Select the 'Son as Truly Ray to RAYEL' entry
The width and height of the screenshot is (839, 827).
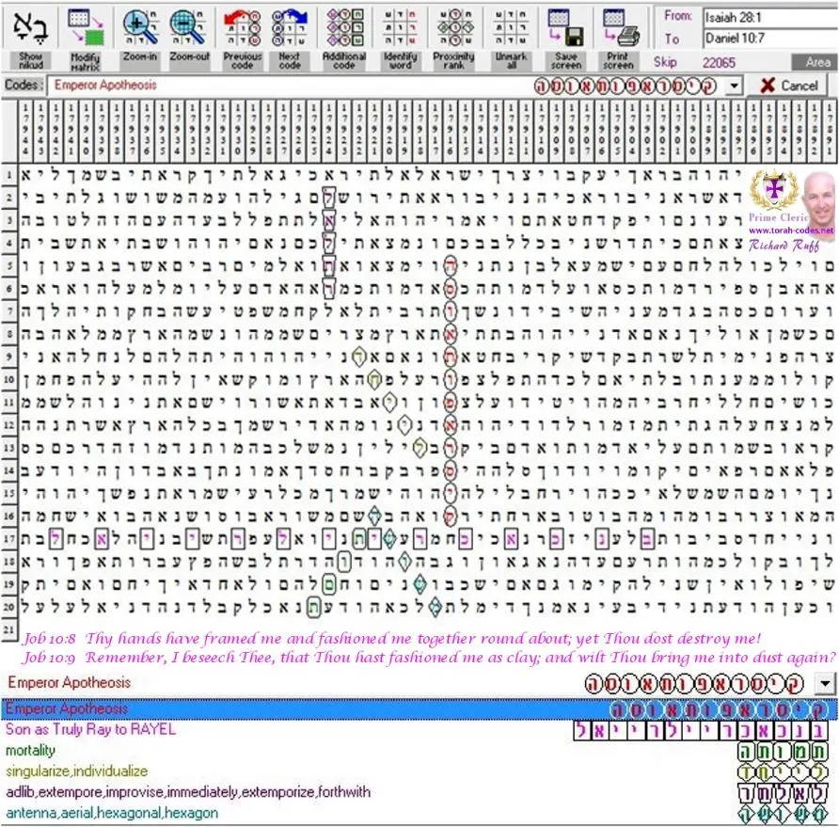(x=419, y=729)
